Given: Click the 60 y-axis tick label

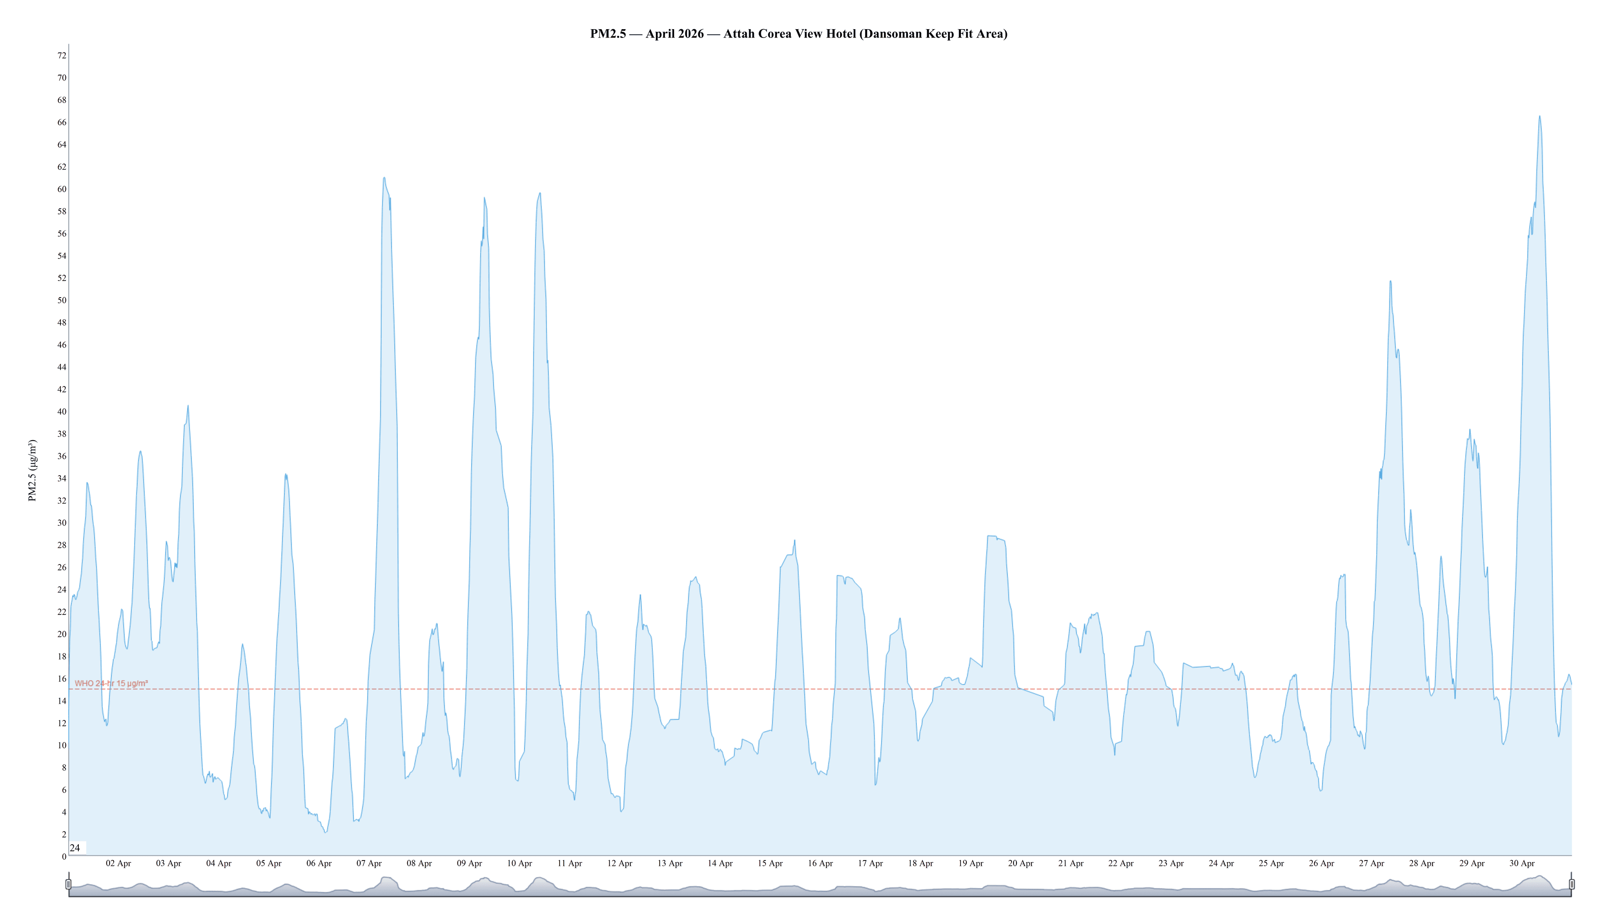Looking at the screenshot, I should 61,189.
